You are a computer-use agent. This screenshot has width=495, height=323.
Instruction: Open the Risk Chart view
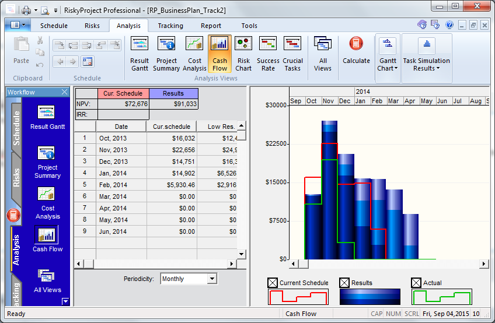[243, 54]
